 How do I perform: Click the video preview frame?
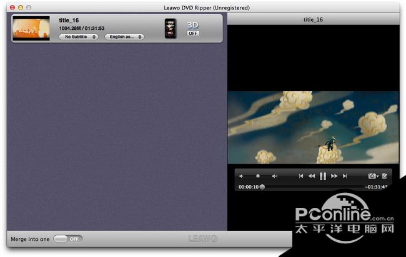(314, 127)
